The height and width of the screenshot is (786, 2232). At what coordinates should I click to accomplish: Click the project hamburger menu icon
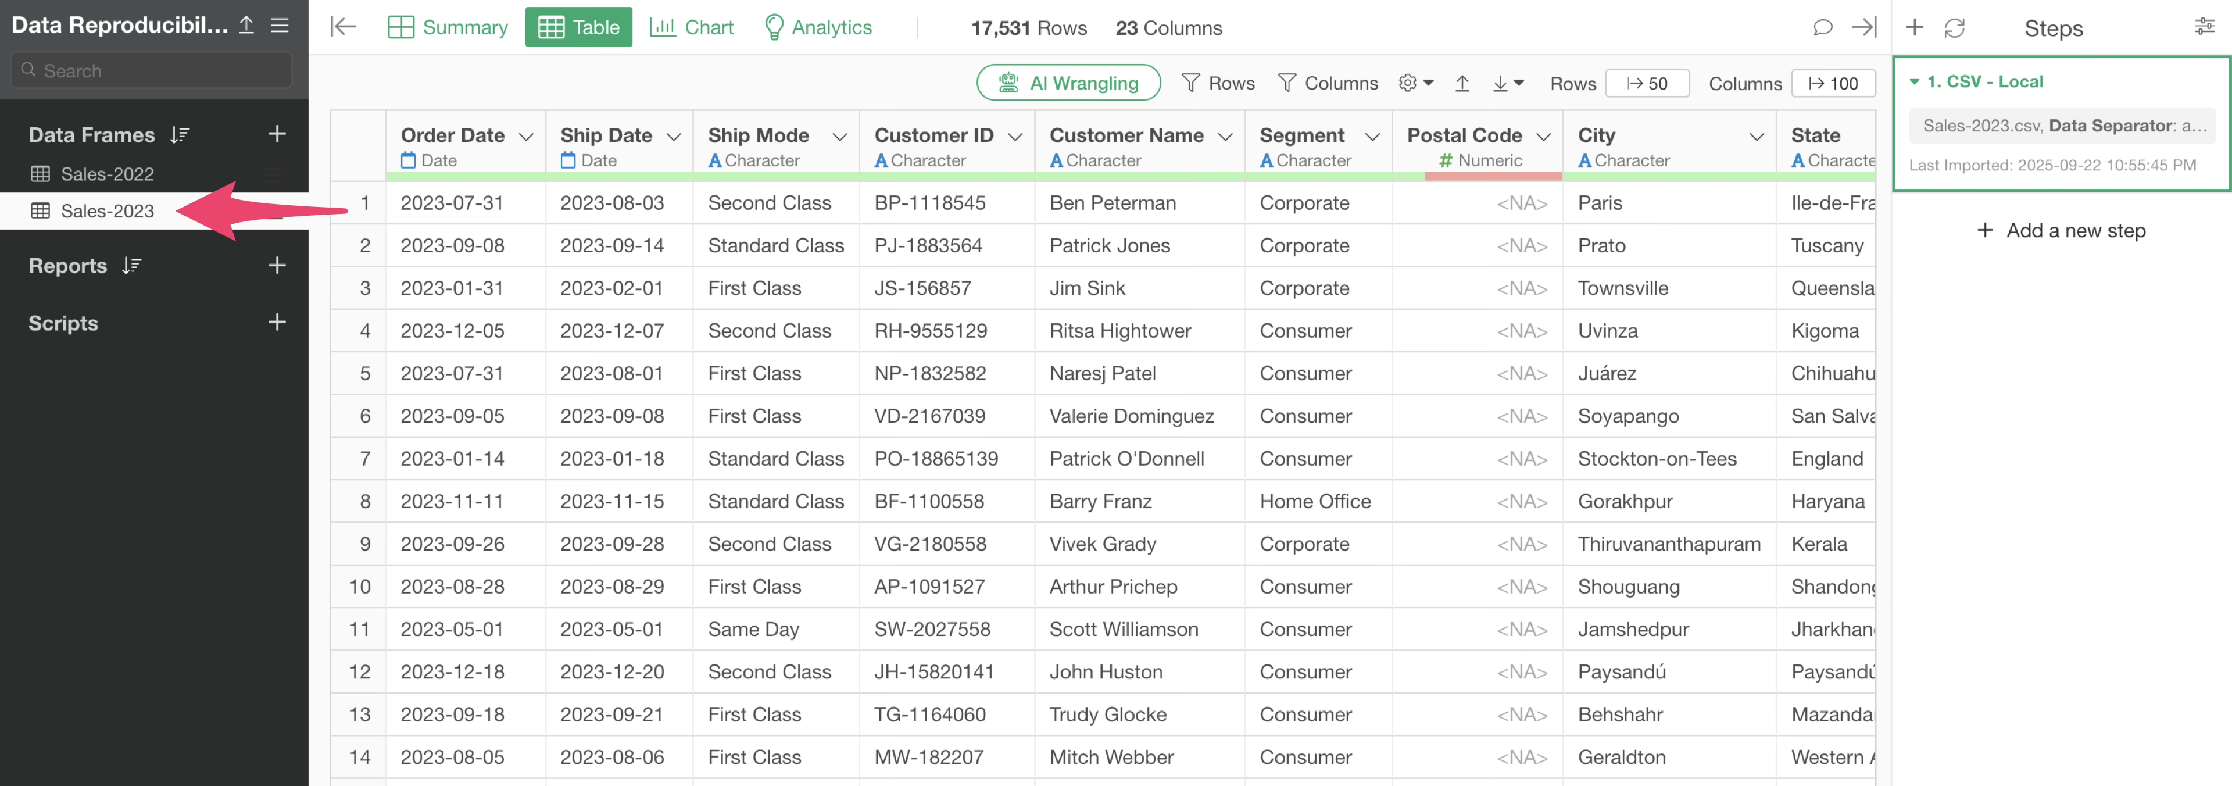pyautogui.click(x=279, y=25)
